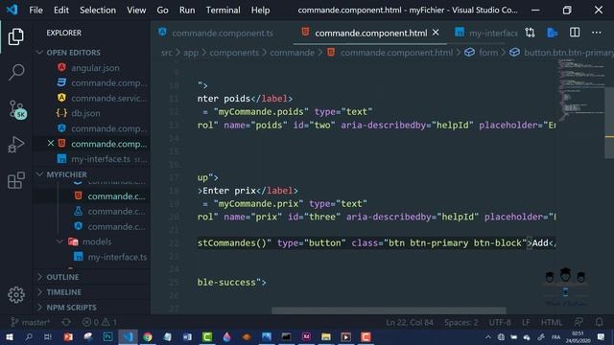
Task: Click the editor horizontal scrollbar
Action: (389, 310)
